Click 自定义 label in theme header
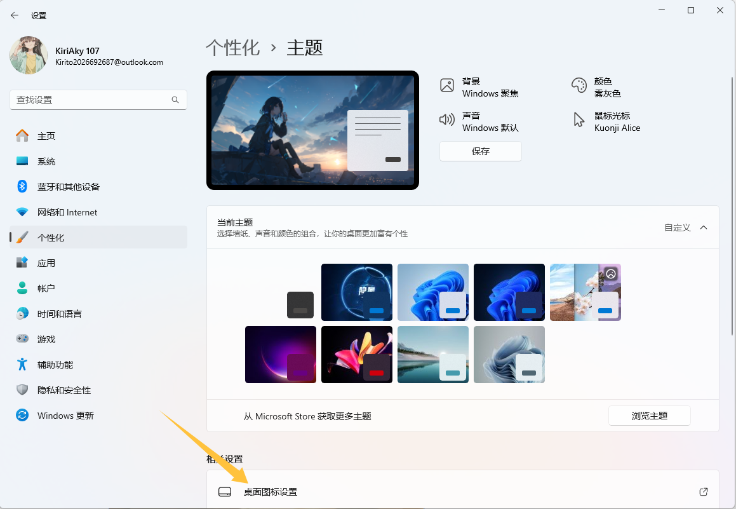The image size is (736, 509). (677, 227)
